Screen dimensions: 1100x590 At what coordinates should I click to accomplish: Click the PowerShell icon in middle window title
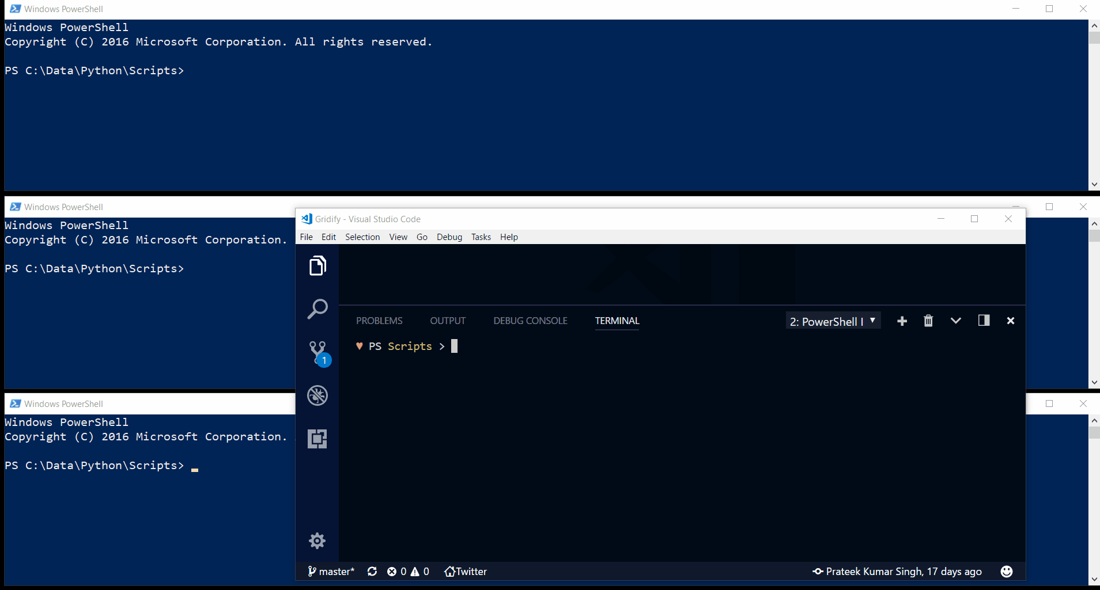16,207
